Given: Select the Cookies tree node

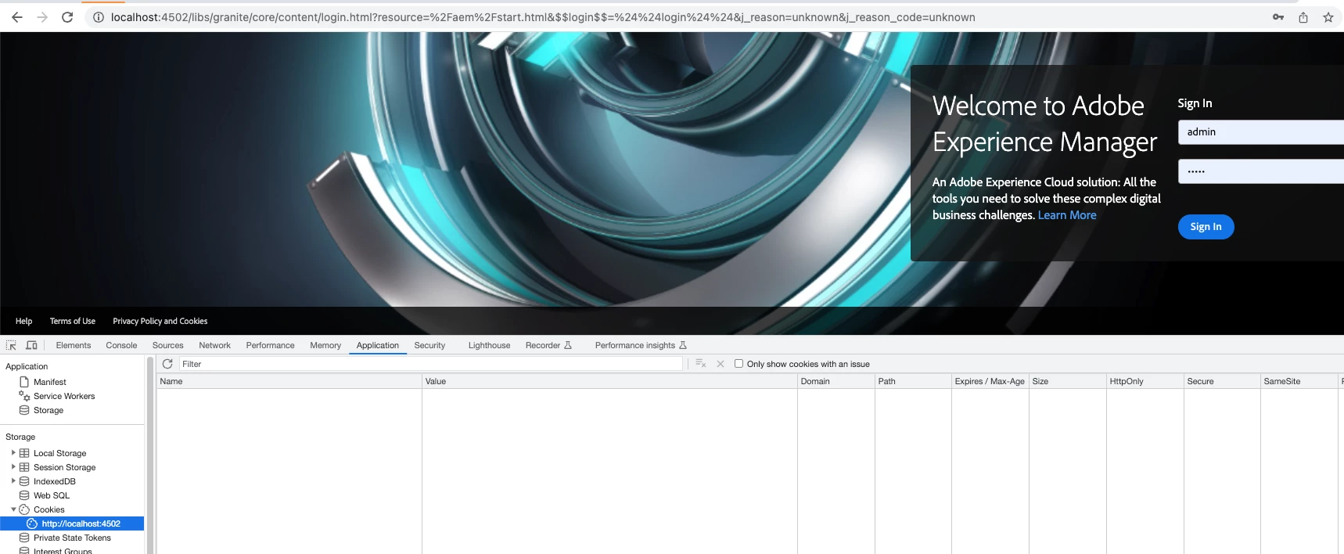Looking at the screenshot, I should [49, 509].
